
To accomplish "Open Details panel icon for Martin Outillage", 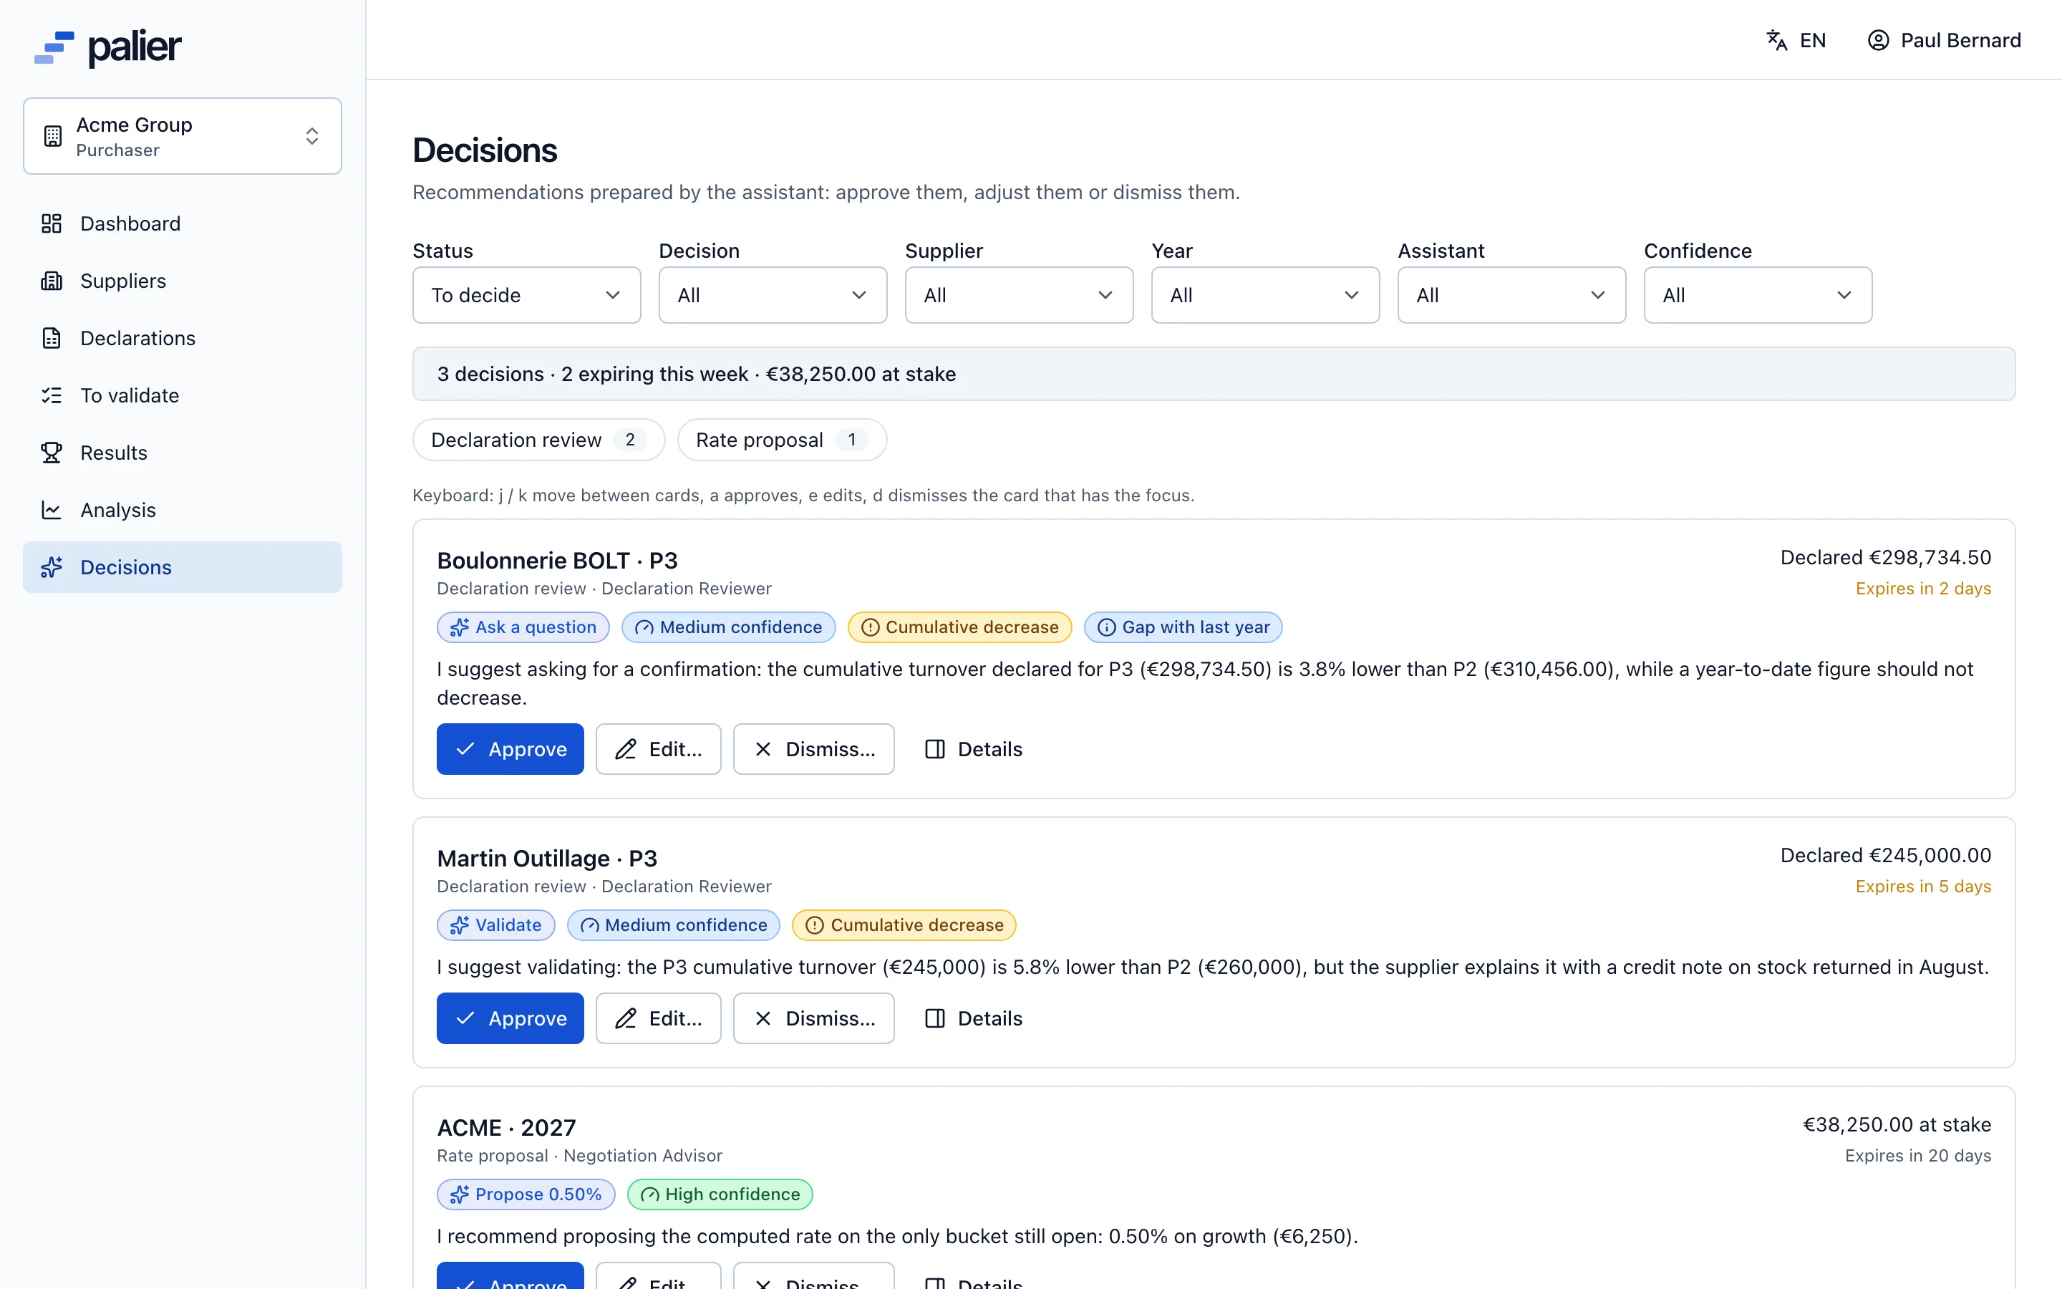I will point(935,1018).
